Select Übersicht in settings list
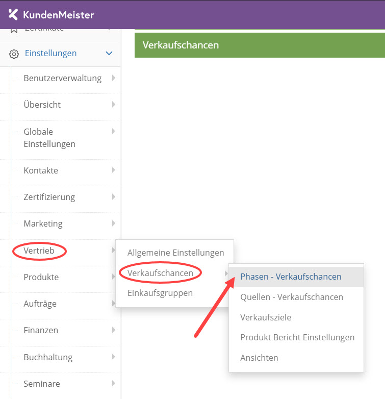The height and width of the screenshot is (399, 385). (x=42, y=105)
